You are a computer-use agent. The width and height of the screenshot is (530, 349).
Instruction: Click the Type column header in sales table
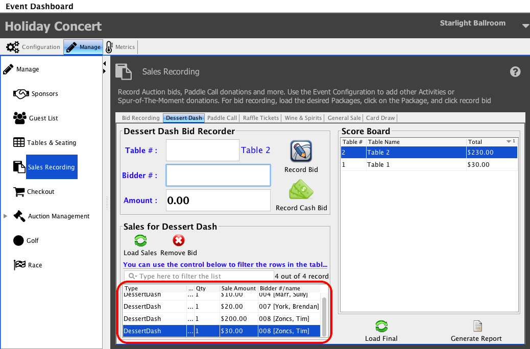155,288
